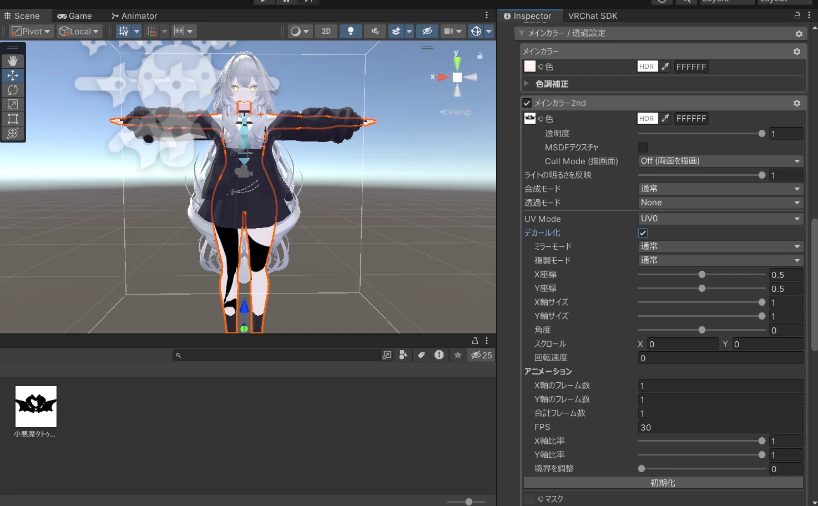
Task: Toggle hidden packages count 25 in Project
Action: point(481,355)
